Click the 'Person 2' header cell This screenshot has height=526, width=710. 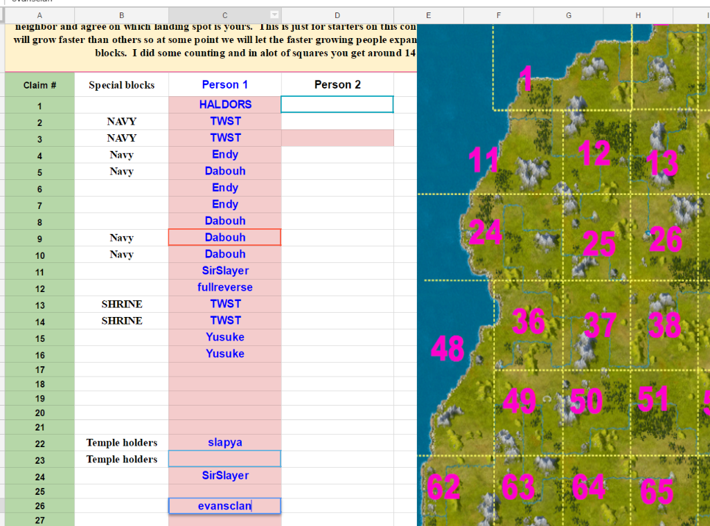tap(337, 84)
